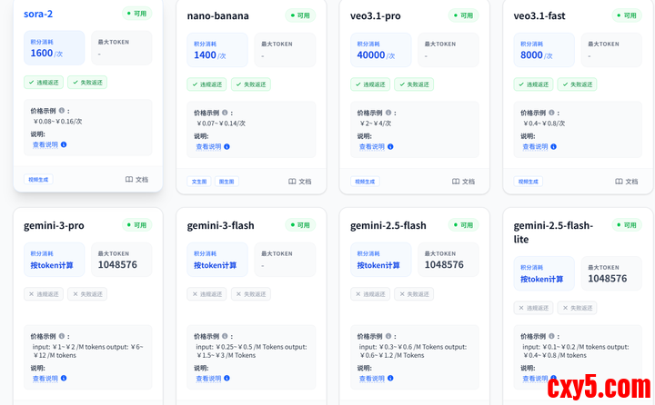
Task: Select the 图生图 tag on nano-banana card
Action: tap(227, 182)
